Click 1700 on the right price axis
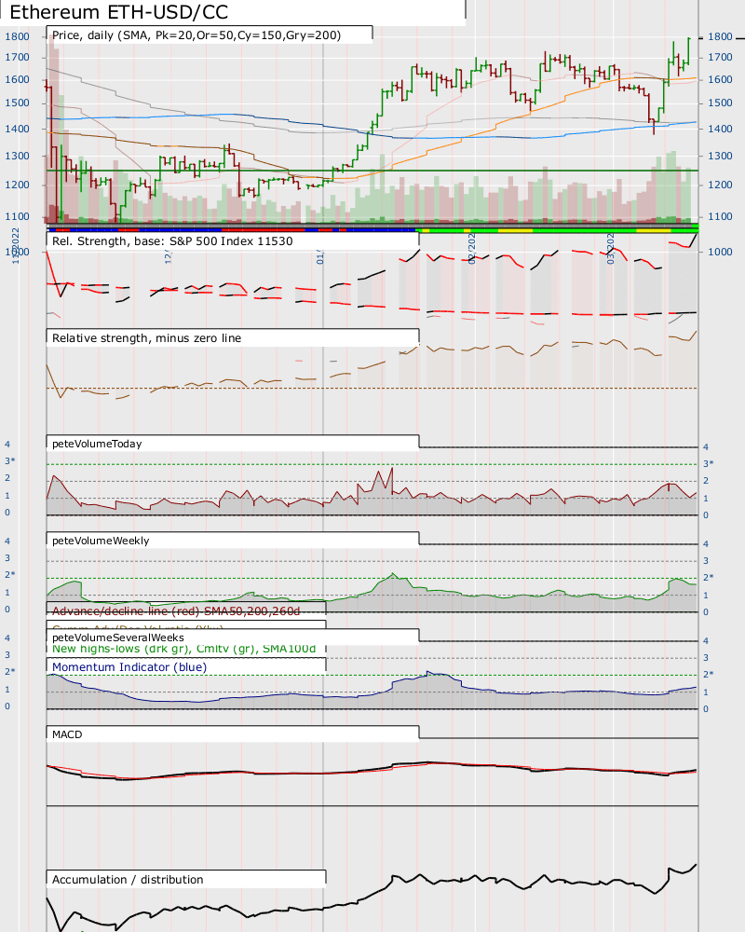This screenshot has width=745, height=932. pyautogui.click(x=720, y=58)
